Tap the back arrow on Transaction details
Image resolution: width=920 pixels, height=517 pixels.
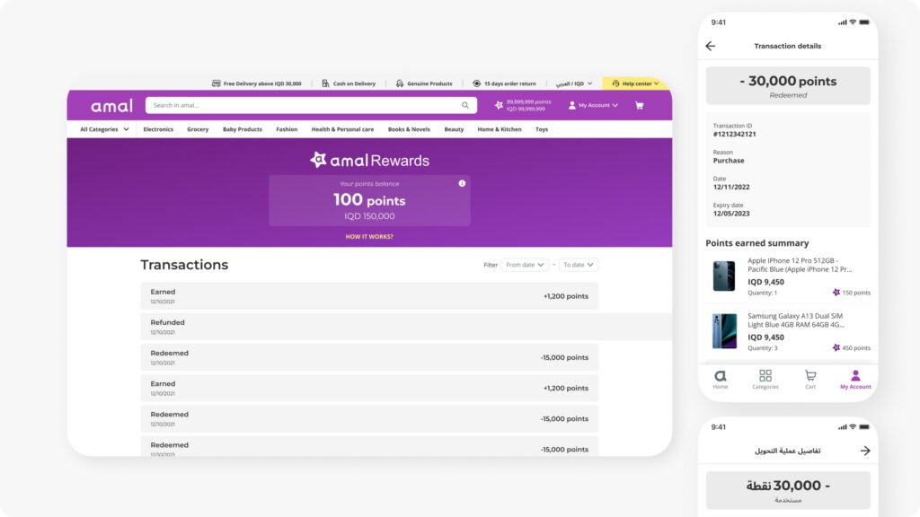711,46
